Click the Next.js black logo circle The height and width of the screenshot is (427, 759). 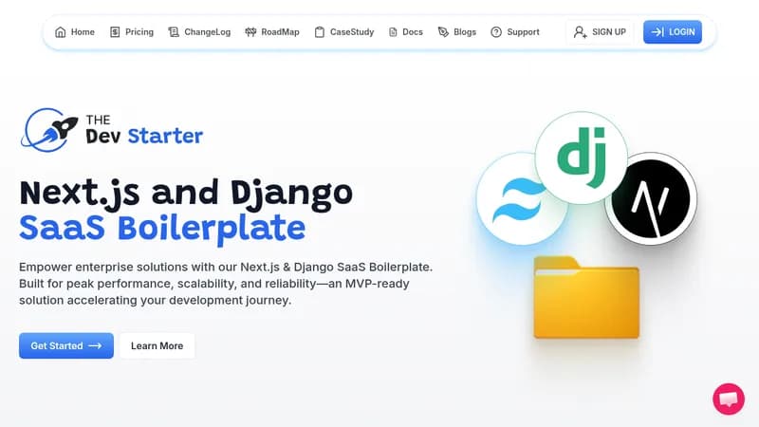coord(651,199)
